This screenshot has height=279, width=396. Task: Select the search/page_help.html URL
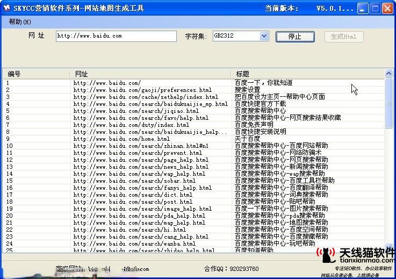(141, 160)
